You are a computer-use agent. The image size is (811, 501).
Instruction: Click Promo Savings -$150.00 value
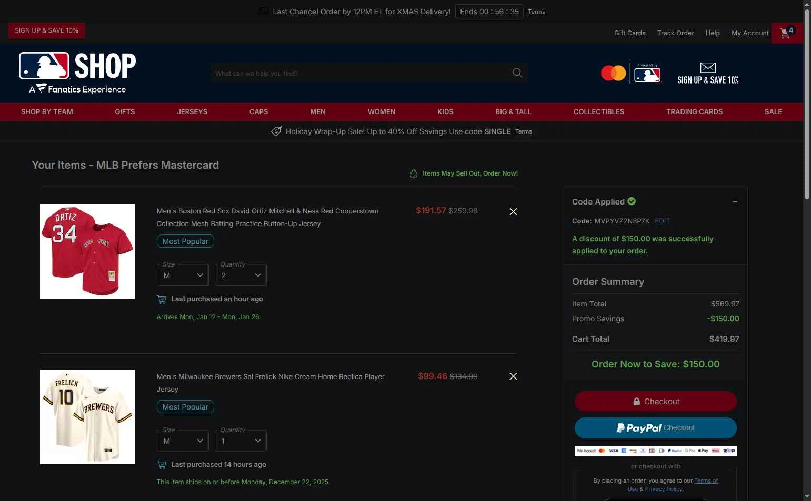click(x=723, y=319)
